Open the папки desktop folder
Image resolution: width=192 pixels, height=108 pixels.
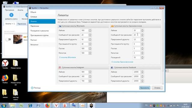pyautogui.click(x=5, y=94)
